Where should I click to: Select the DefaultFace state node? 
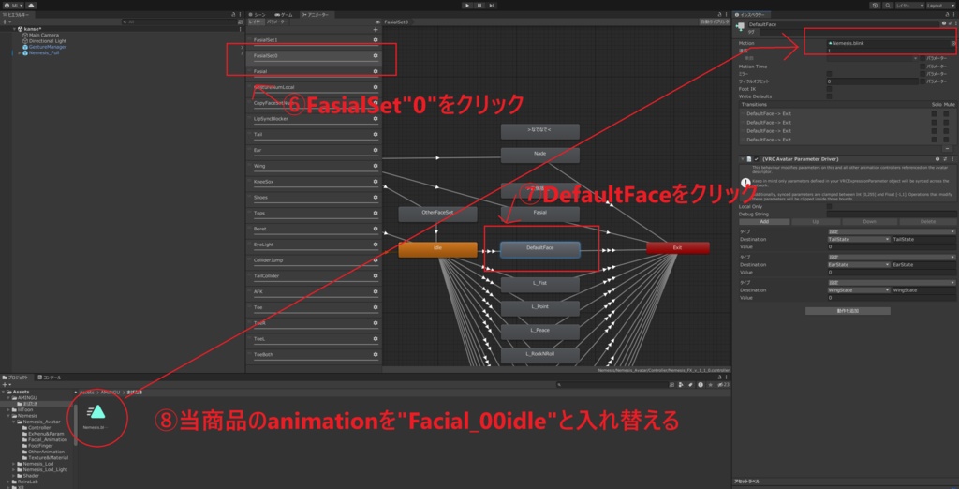coord(540,248)
